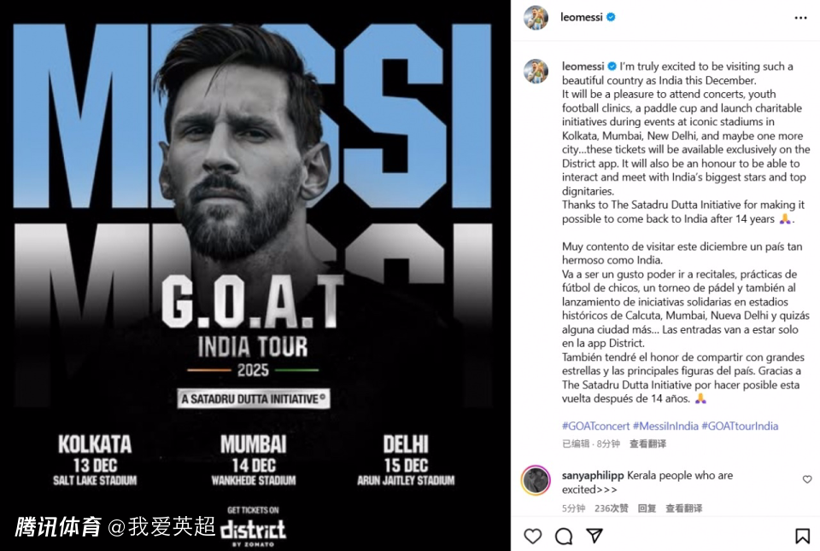The image size is (820, 551).
Task: Translate sanyaphilipp's comment
Action: point(683,508)
